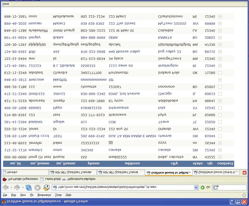This screenshot has width=249, height=206.
Task: Click the activity throbber icon beside the menu bar
Action: point(244,195)
